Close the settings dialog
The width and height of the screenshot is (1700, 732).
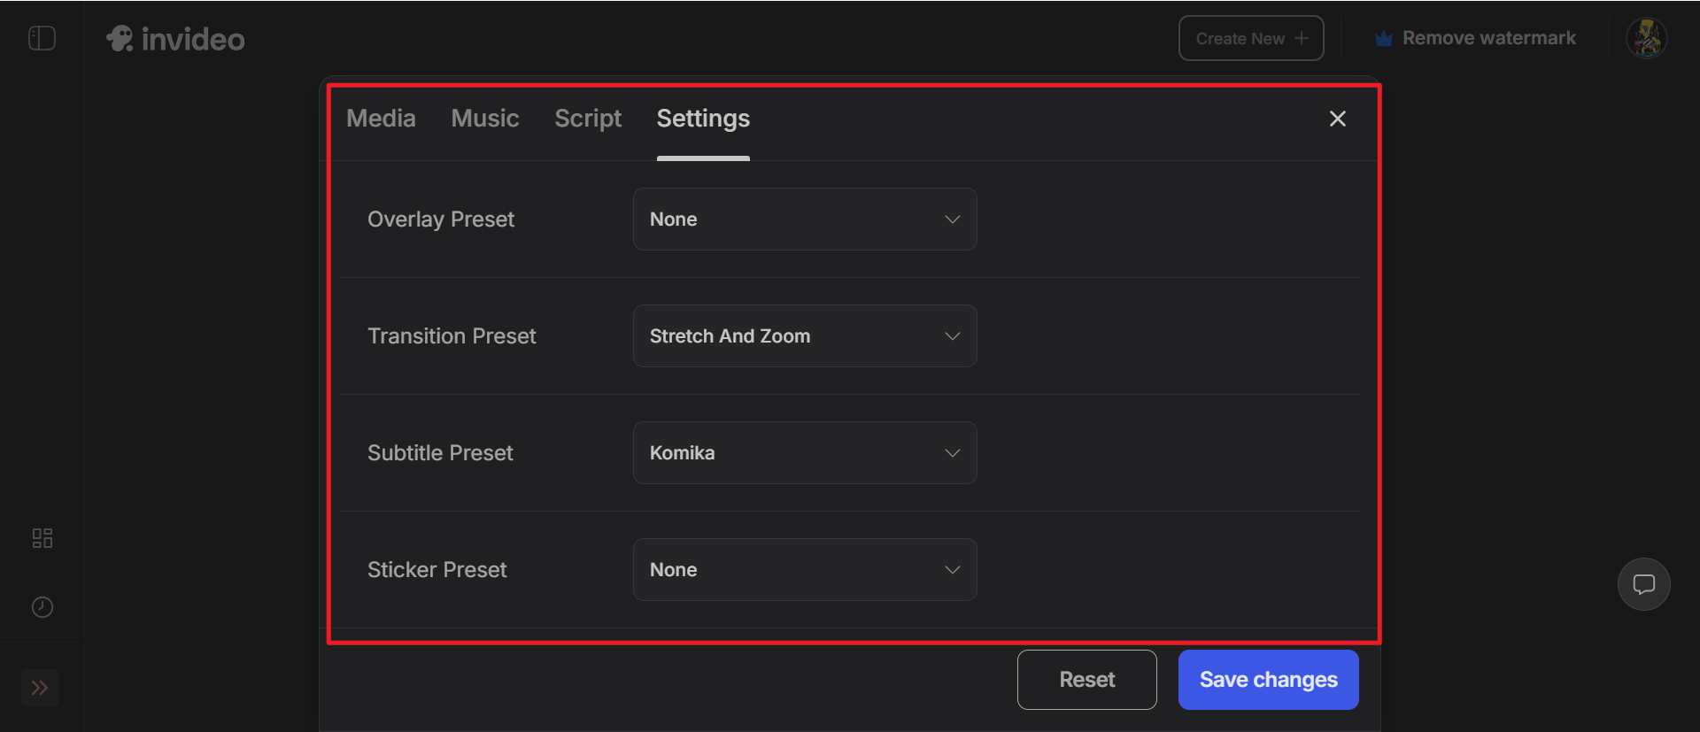pyautogui.click(x=1337, y=119)
